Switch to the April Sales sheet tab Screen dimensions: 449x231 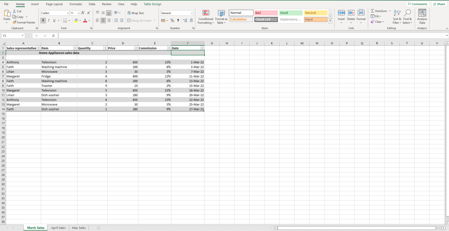click(x=58, y=228)
